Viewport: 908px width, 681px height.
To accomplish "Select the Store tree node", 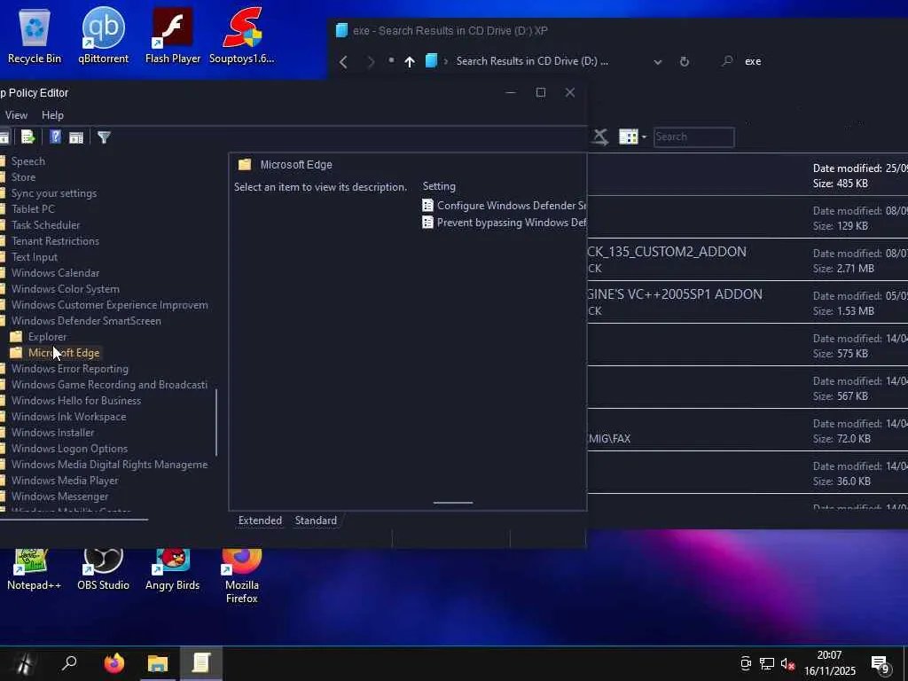I will click(23, 177).
